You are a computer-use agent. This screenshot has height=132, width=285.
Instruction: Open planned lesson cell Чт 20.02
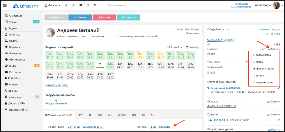(90, 76)
